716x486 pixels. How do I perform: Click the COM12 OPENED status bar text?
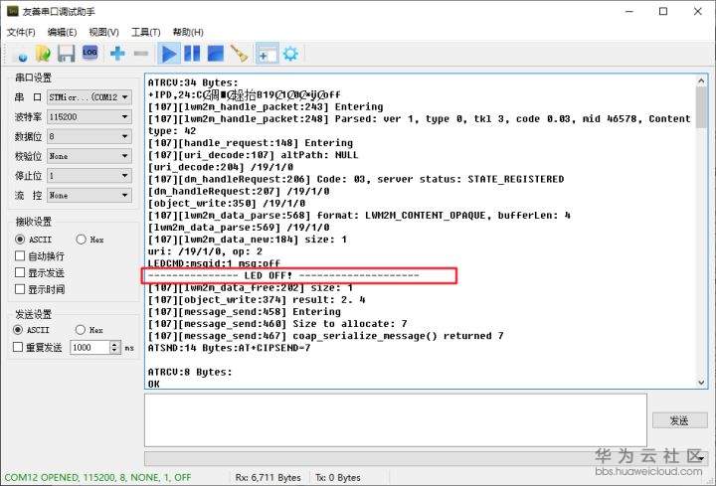(x=97, y=477)
